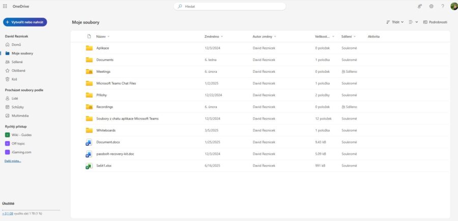Click the file type column icon
Image resolution: width=458 pixels, height=221 pixels.
point(89,37)
